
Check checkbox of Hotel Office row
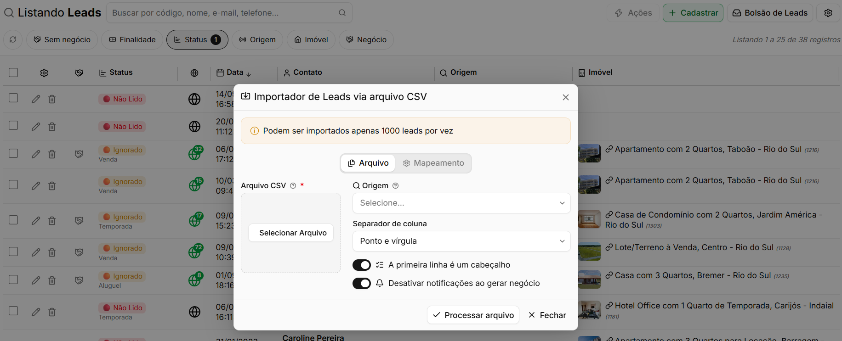tap(13, 311)
